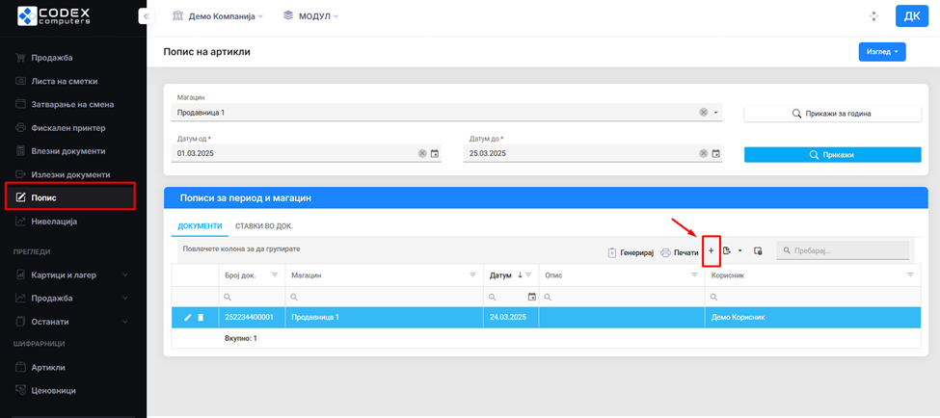Collapse the sidebar with the double-arrow icon
The width and height of the screenshot is (940, 418).
point(145,16)
